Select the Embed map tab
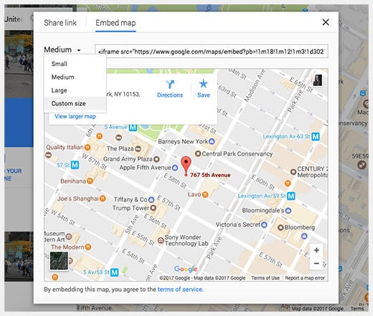The height and width of the screenshot is (316, 373). coord(115,23)
